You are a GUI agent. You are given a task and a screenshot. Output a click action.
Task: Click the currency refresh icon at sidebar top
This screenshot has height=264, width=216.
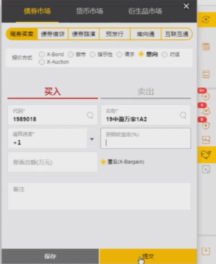tap(206, 19)
